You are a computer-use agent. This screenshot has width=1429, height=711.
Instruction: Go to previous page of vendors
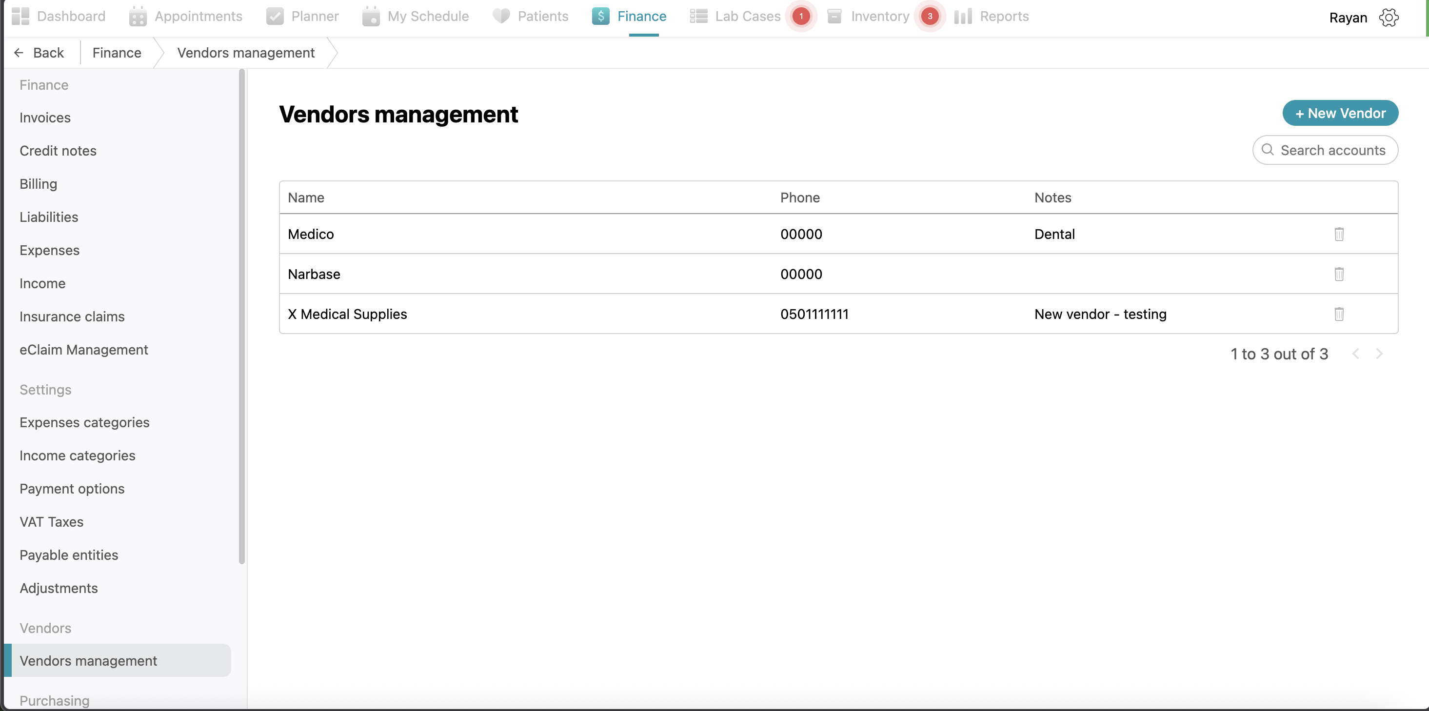click(x=1355, y=354)
